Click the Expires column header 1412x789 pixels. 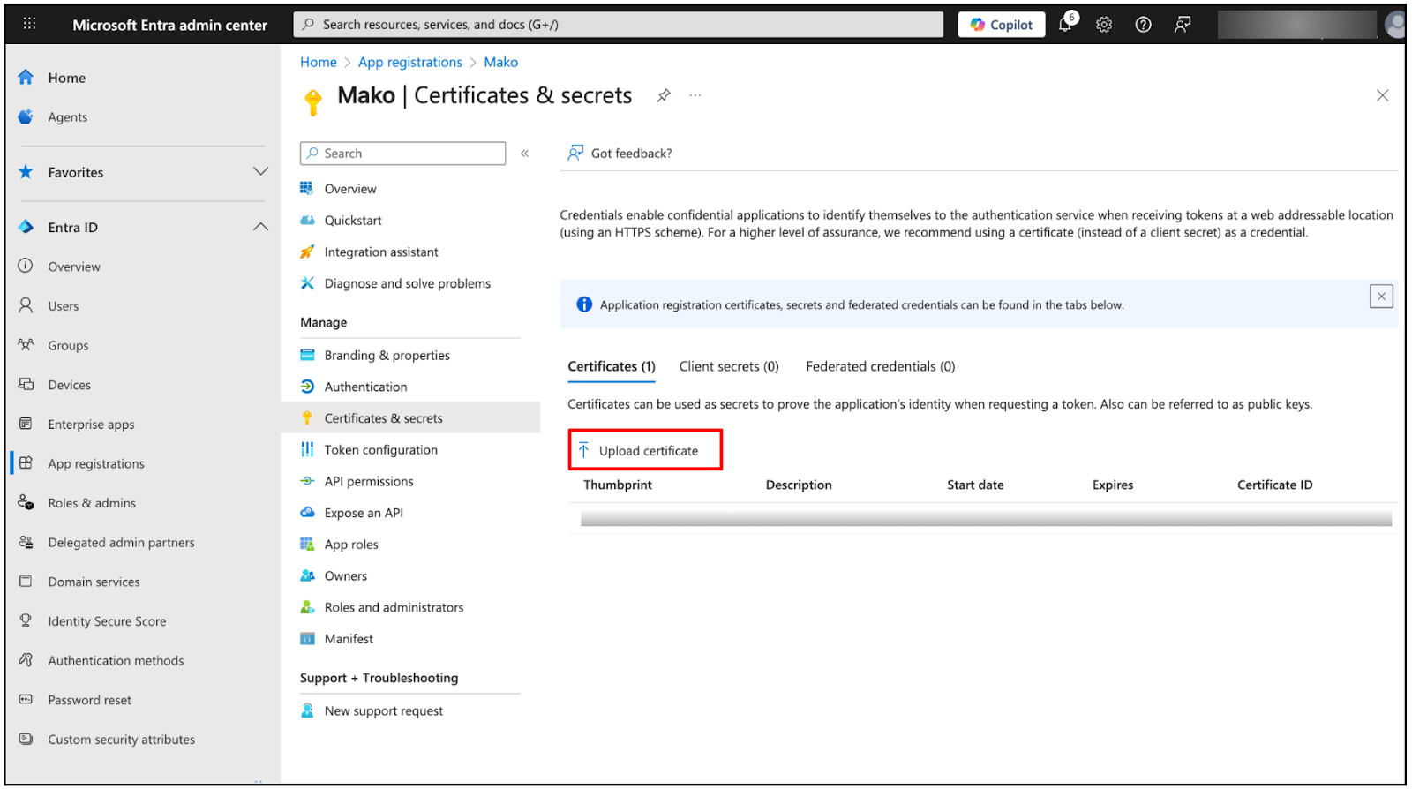pyautogui.click(x=1113, y=485)
